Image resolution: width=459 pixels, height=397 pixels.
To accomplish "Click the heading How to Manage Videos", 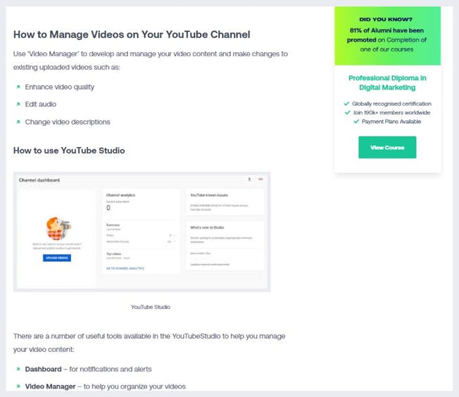I will click(132, 34).
